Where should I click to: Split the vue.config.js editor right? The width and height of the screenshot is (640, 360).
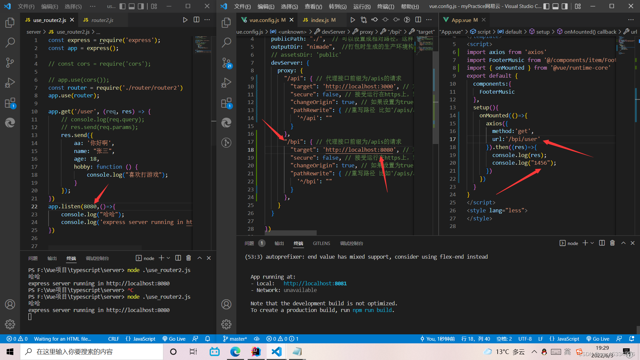(x=418, y=20)
